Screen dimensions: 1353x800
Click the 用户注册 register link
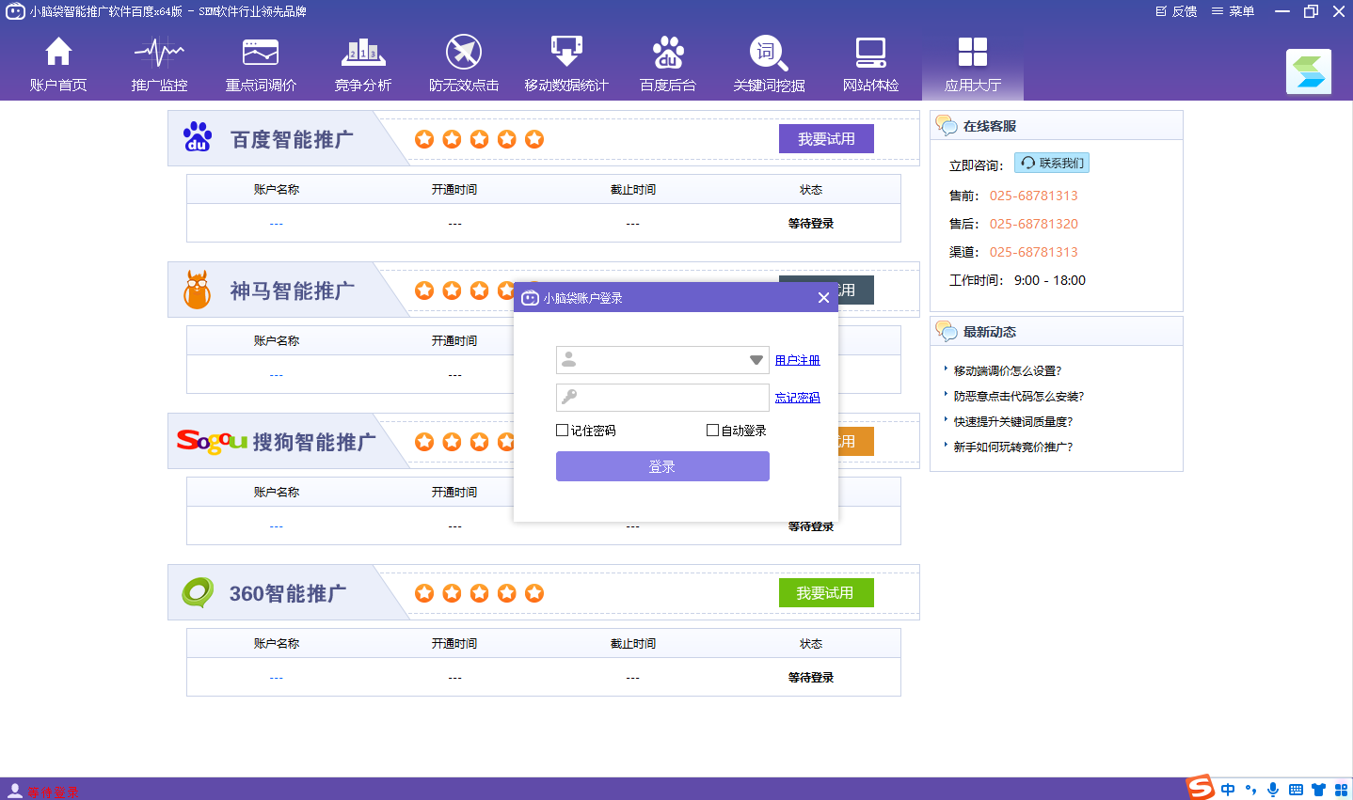click(797, 360)
